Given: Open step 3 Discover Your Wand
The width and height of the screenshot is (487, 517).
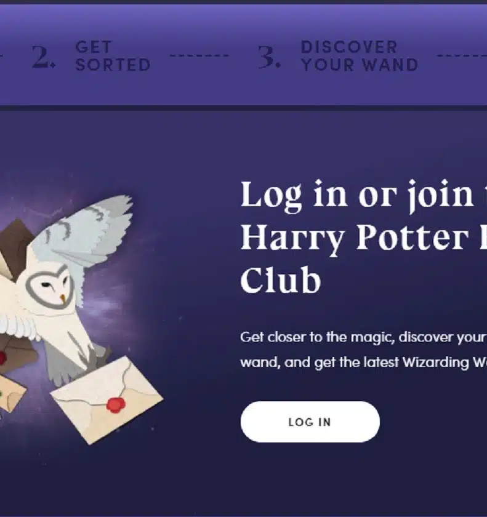Looking at the screenshot, I should point(338,56).
